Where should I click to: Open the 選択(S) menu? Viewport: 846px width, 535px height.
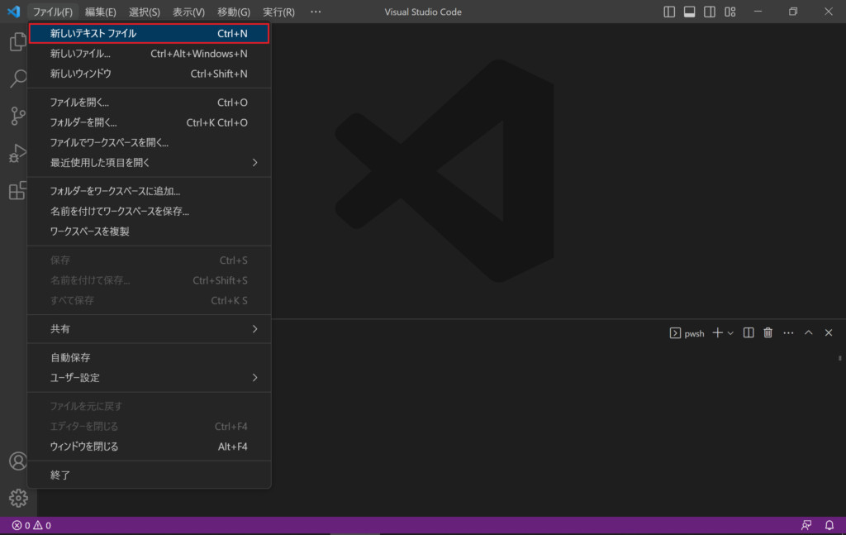(144, 12)
